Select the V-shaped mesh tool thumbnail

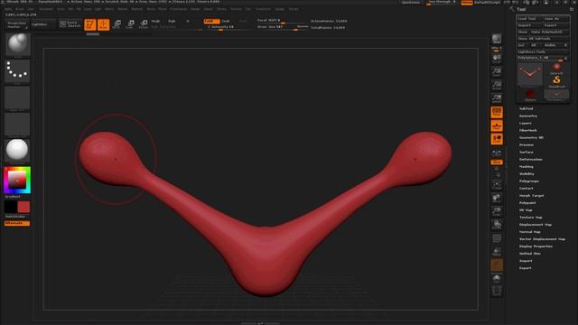[530, 74]
